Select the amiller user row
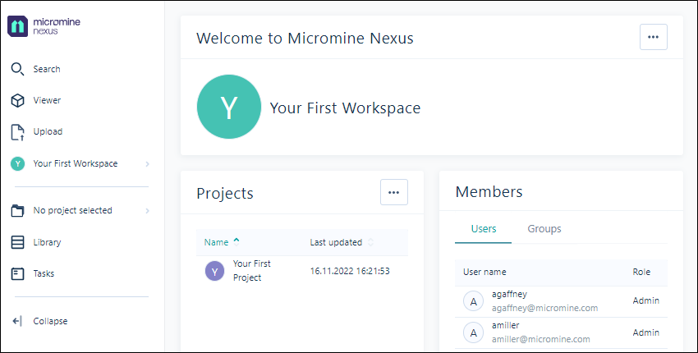This screenshot has width=698, height=353. (561, 332)
